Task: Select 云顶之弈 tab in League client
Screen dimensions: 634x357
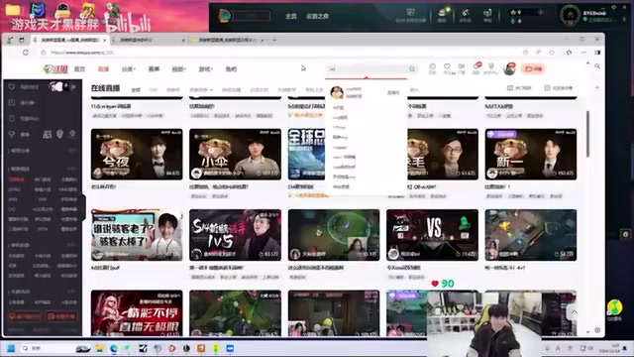Action: coord(317,16)
